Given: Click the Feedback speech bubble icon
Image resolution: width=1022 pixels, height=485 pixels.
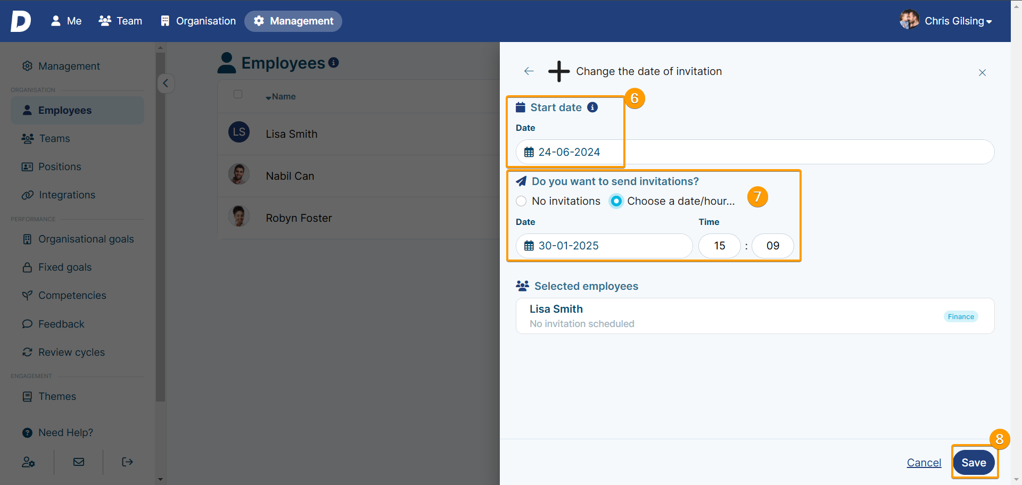Looking at the screenshot, I should pyautogui.click(x=27, y=324).
